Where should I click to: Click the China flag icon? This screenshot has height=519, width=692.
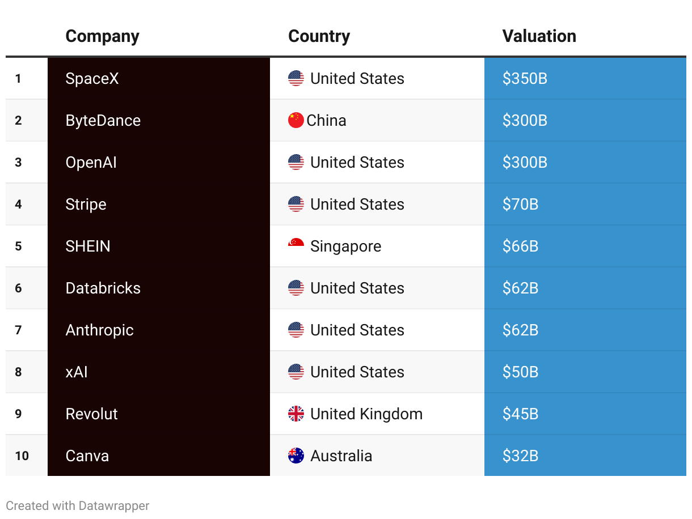pyautogui.click(x=296, y=120)
